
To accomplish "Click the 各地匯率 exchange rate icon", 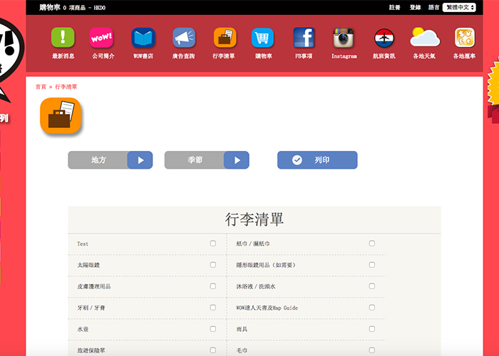I will tap(465, 38).
